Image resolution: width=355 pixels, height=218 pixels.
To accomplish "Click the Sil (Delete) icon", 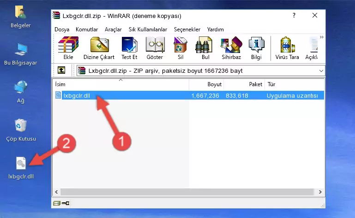I will point(181,48).
